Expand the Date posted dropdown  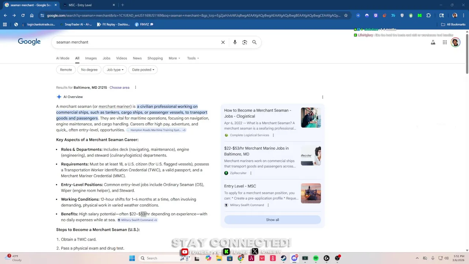click(x=143, y=70)
